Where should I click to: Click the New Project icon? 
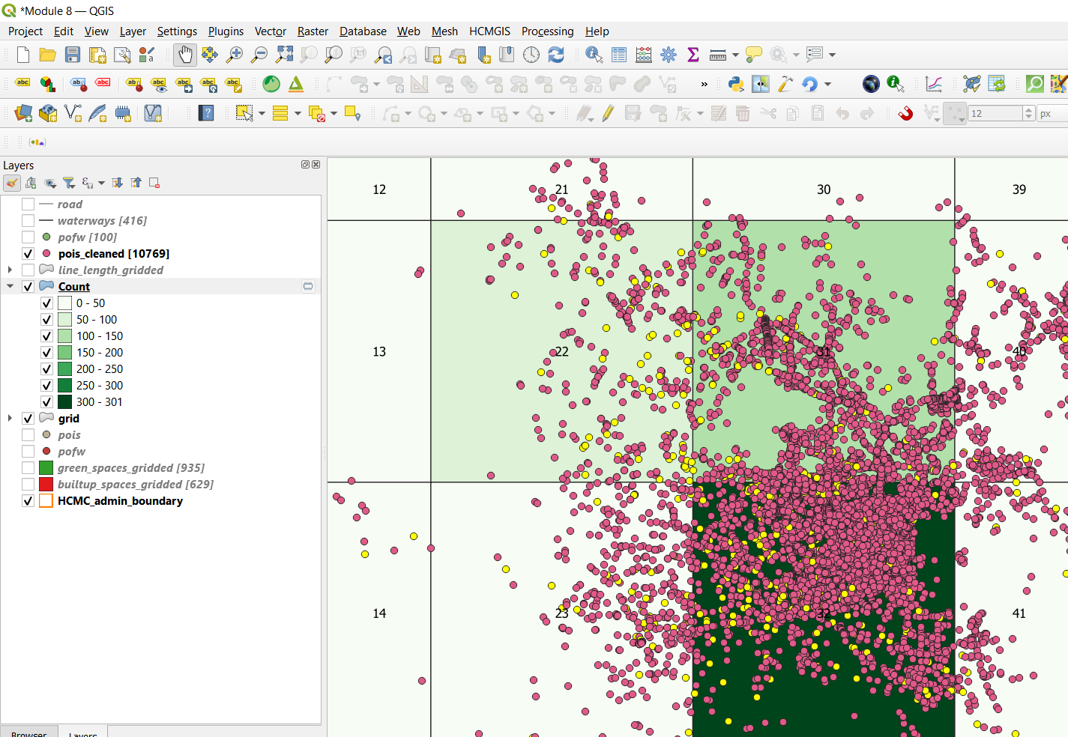pos(22,55)
